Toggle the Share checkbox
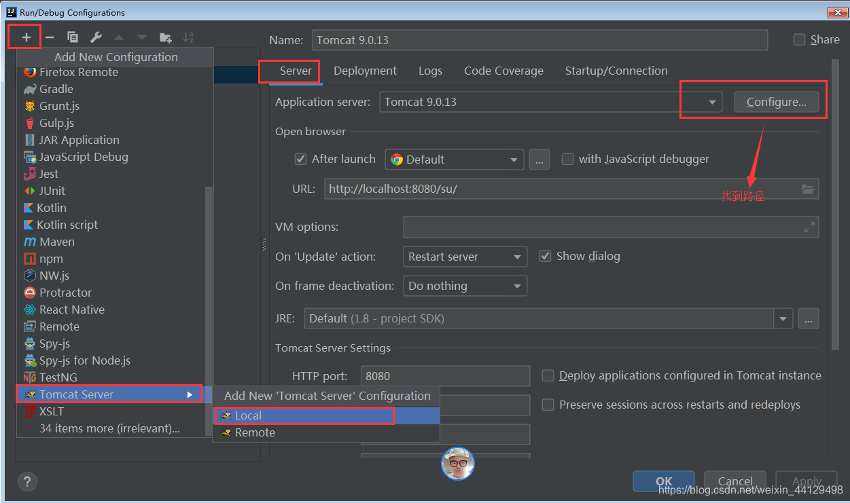The image size is (850, 503). [x=799, y=40]
